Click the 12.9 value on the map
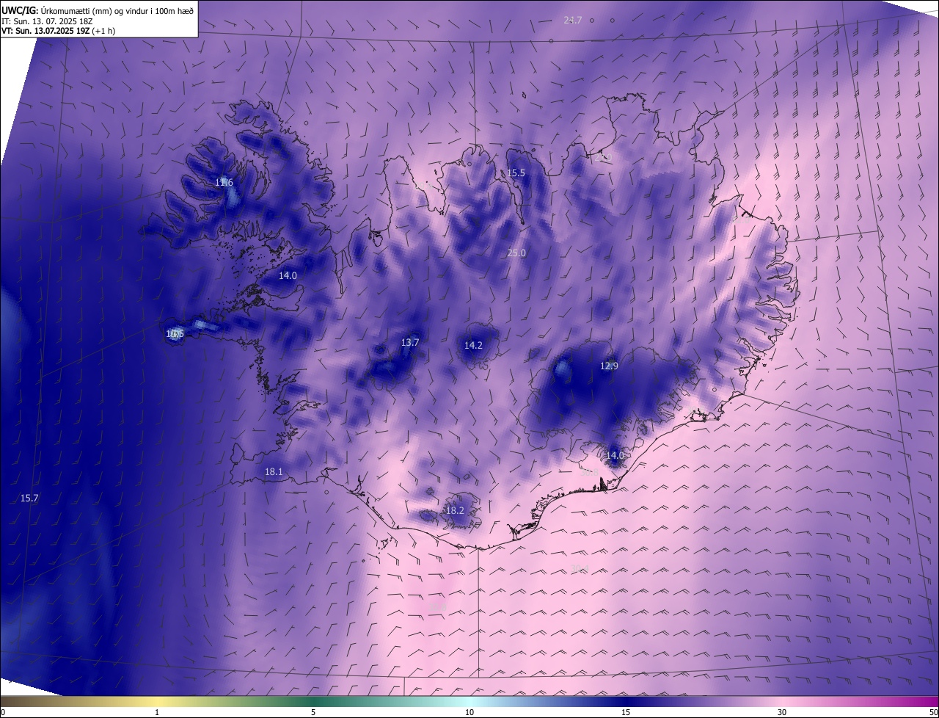The width and height of the screenshot is (939, 718). 610,366
